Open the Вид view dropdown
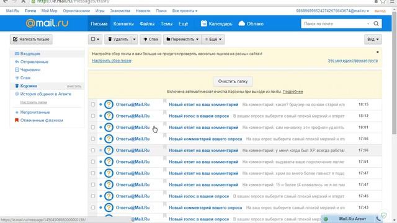The image size is (397, 223). tap(373, 39)
